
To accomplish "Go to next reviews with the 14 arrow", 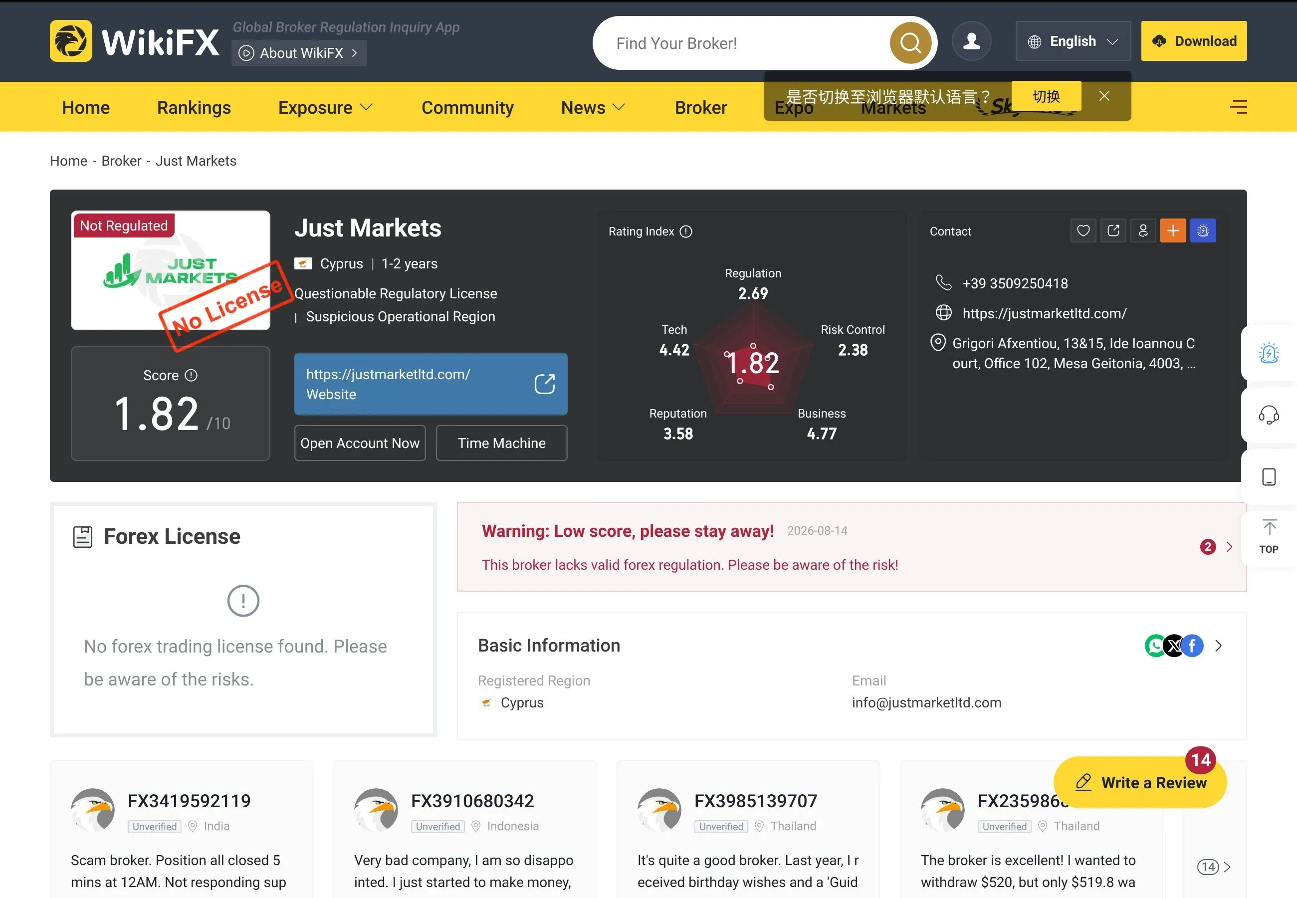I will (x=1214, y=867).
